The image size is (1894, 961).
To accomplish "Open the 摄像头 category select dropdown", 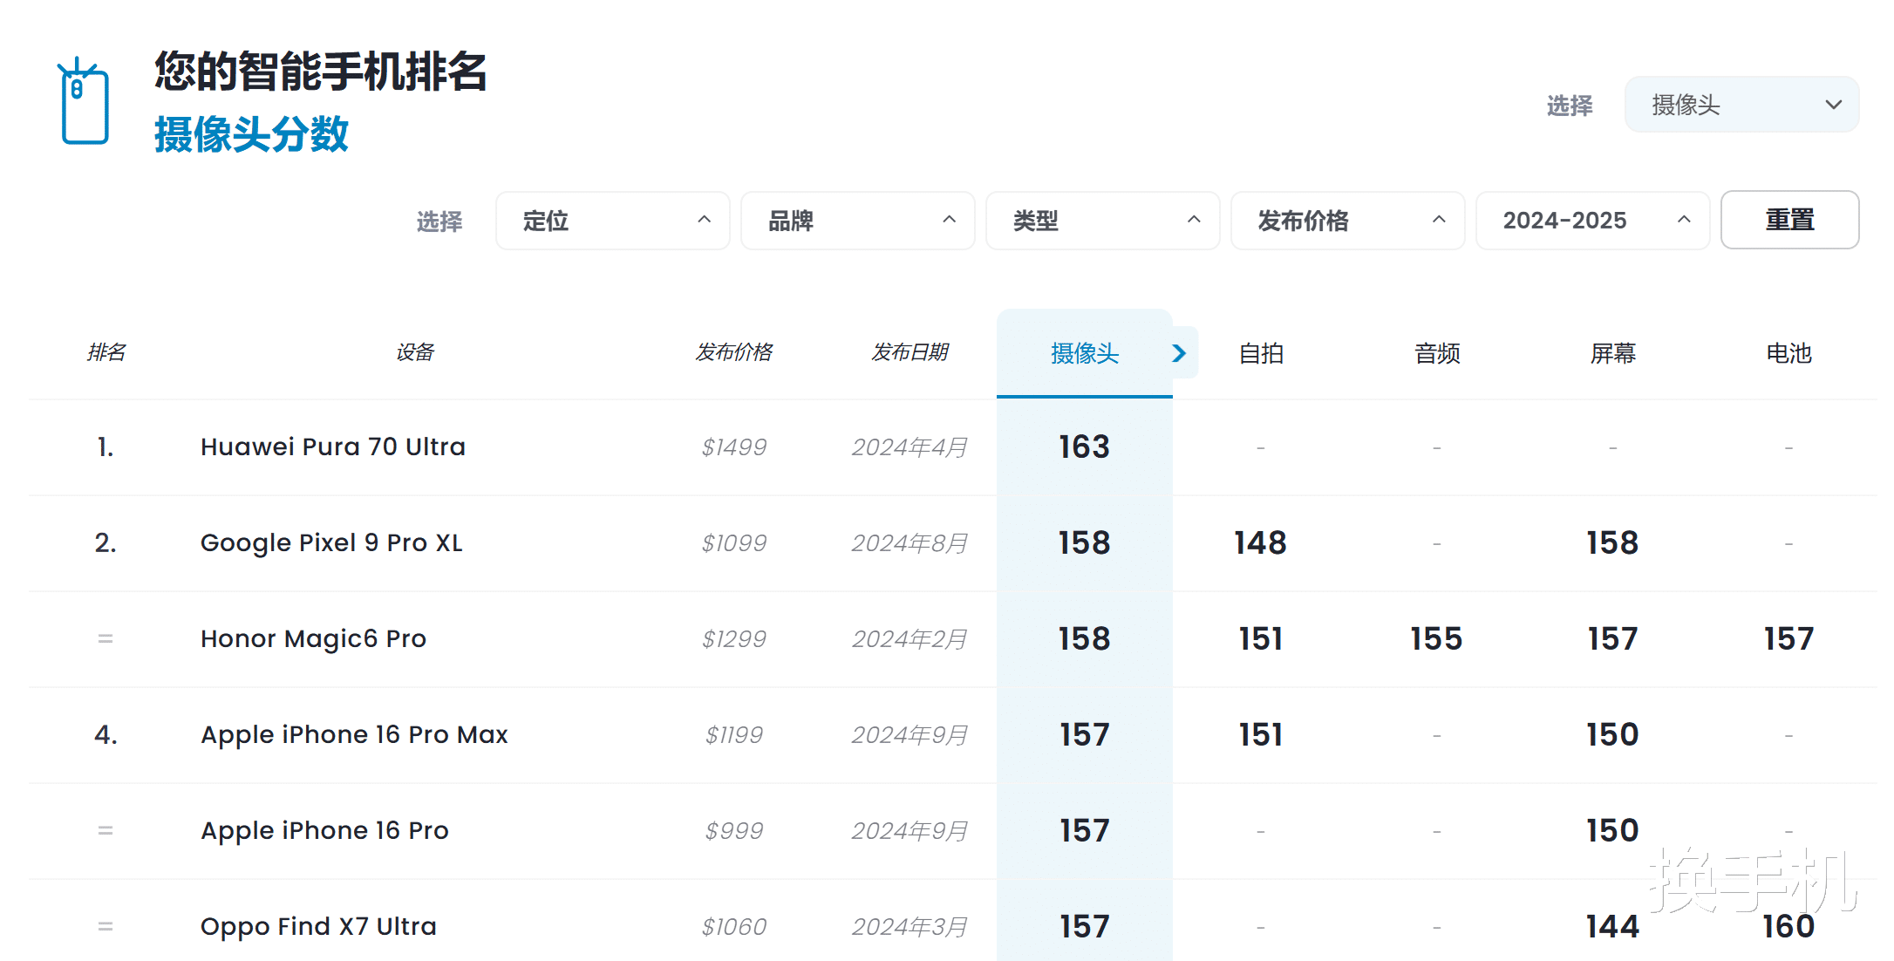I will pos(1741,105).
